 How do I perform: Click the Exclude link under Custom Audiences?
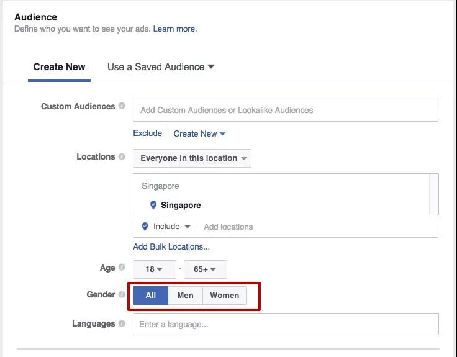[x=147, y=133]
